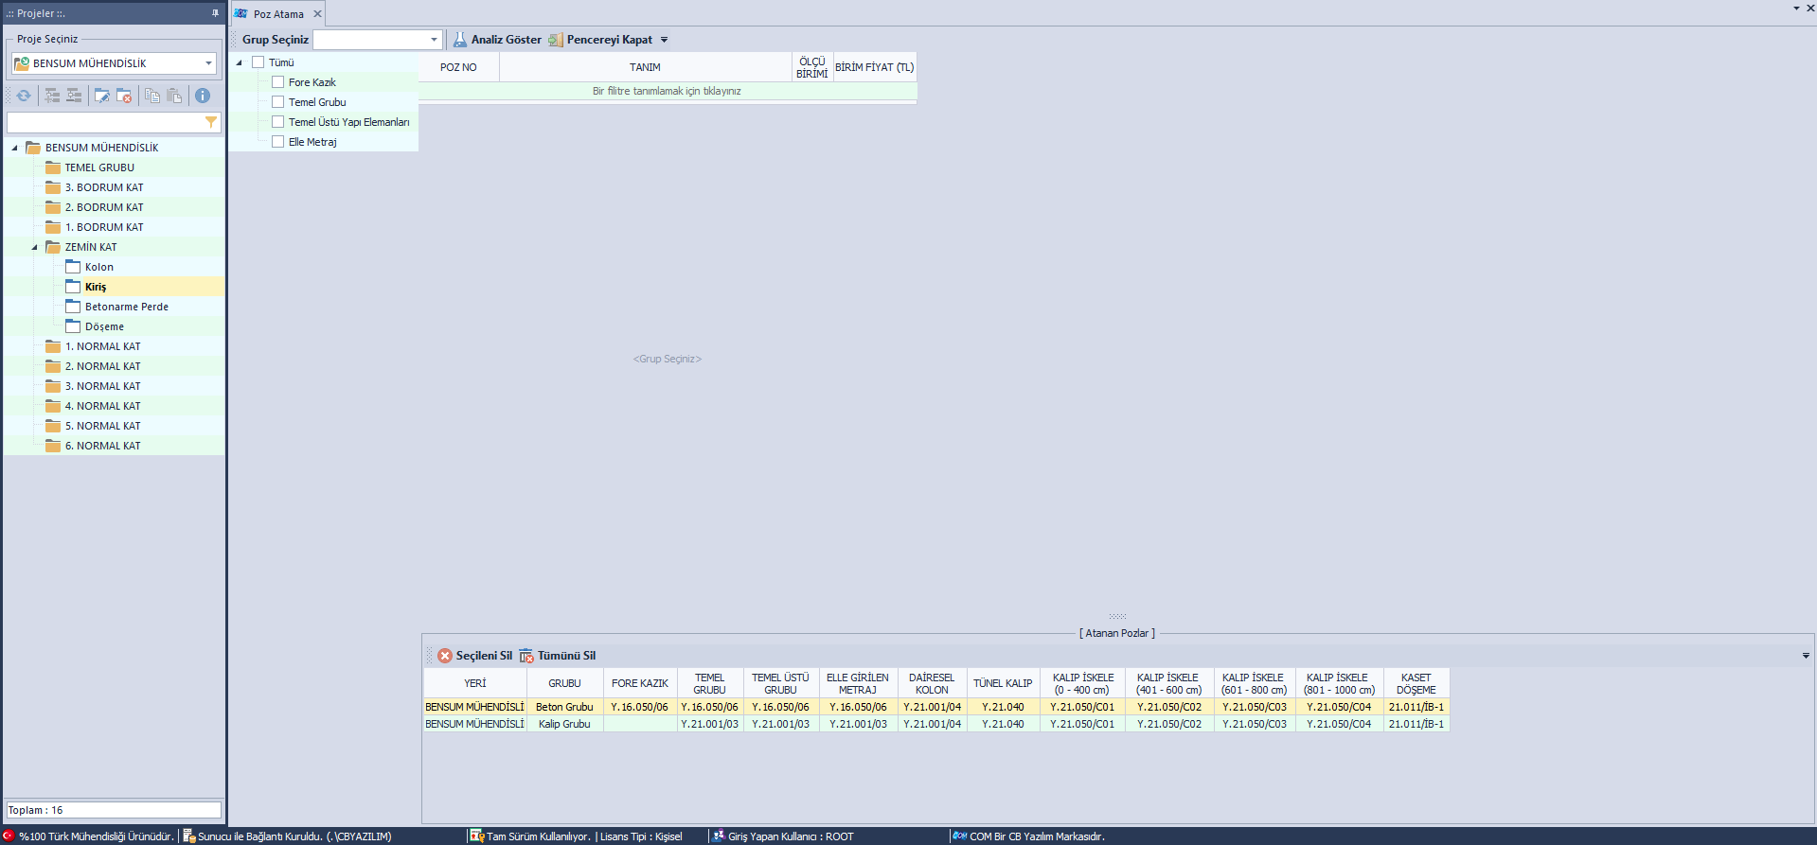Image resolution: width=1817 pixels, height=845 pixels.
Task: Click the DAİRESEL KOLON column header
Action: click(x=932, y=683)
